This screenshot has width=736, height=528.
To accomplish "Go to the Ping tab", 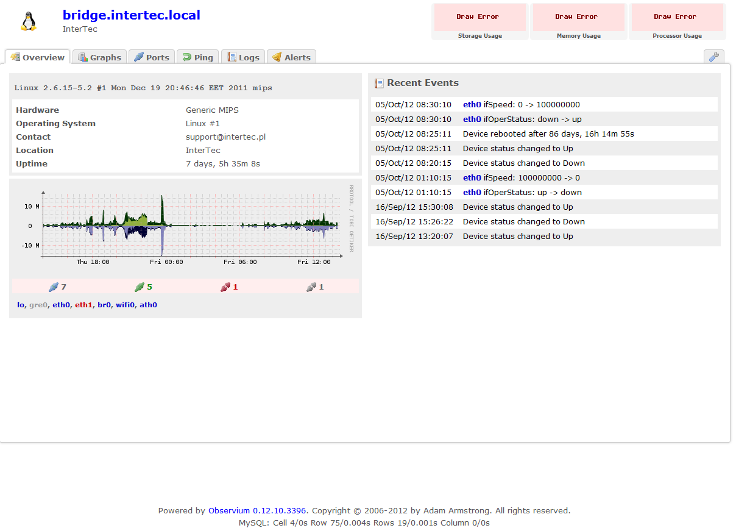I will tap(198, 57).
